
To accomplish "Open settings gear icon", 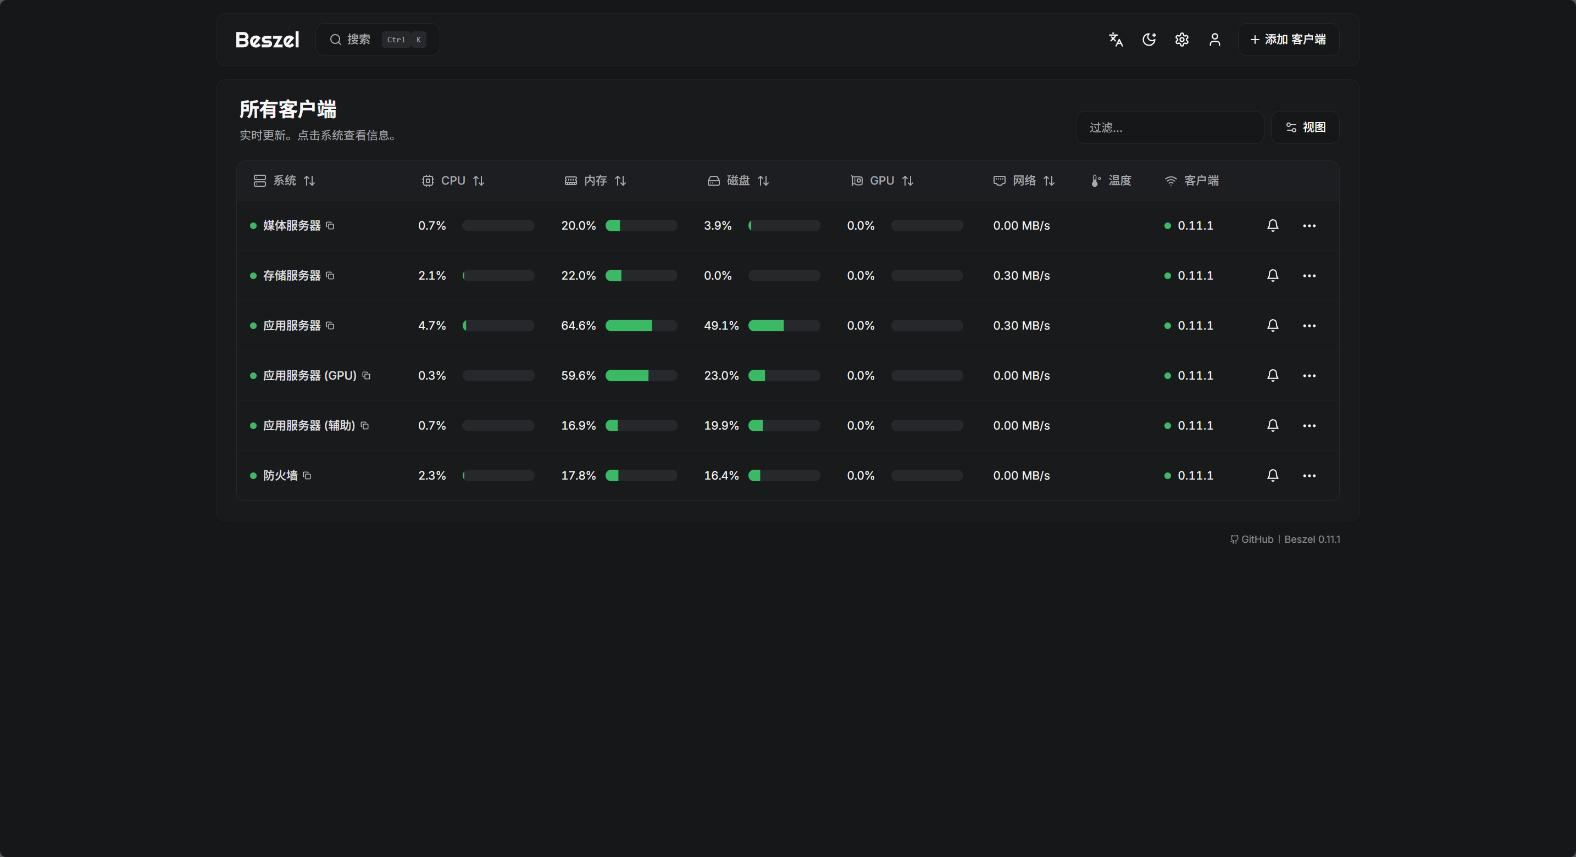I will (1182, 40).
